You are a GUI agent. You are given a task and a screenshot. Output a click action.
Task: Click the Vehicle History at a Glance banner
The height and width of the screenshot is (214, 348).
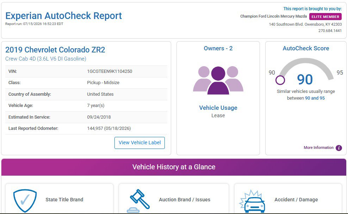click(174, 167)
